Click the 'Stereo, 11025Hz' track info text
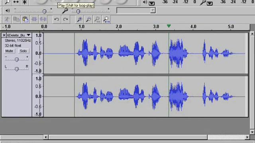 [18, 41]
